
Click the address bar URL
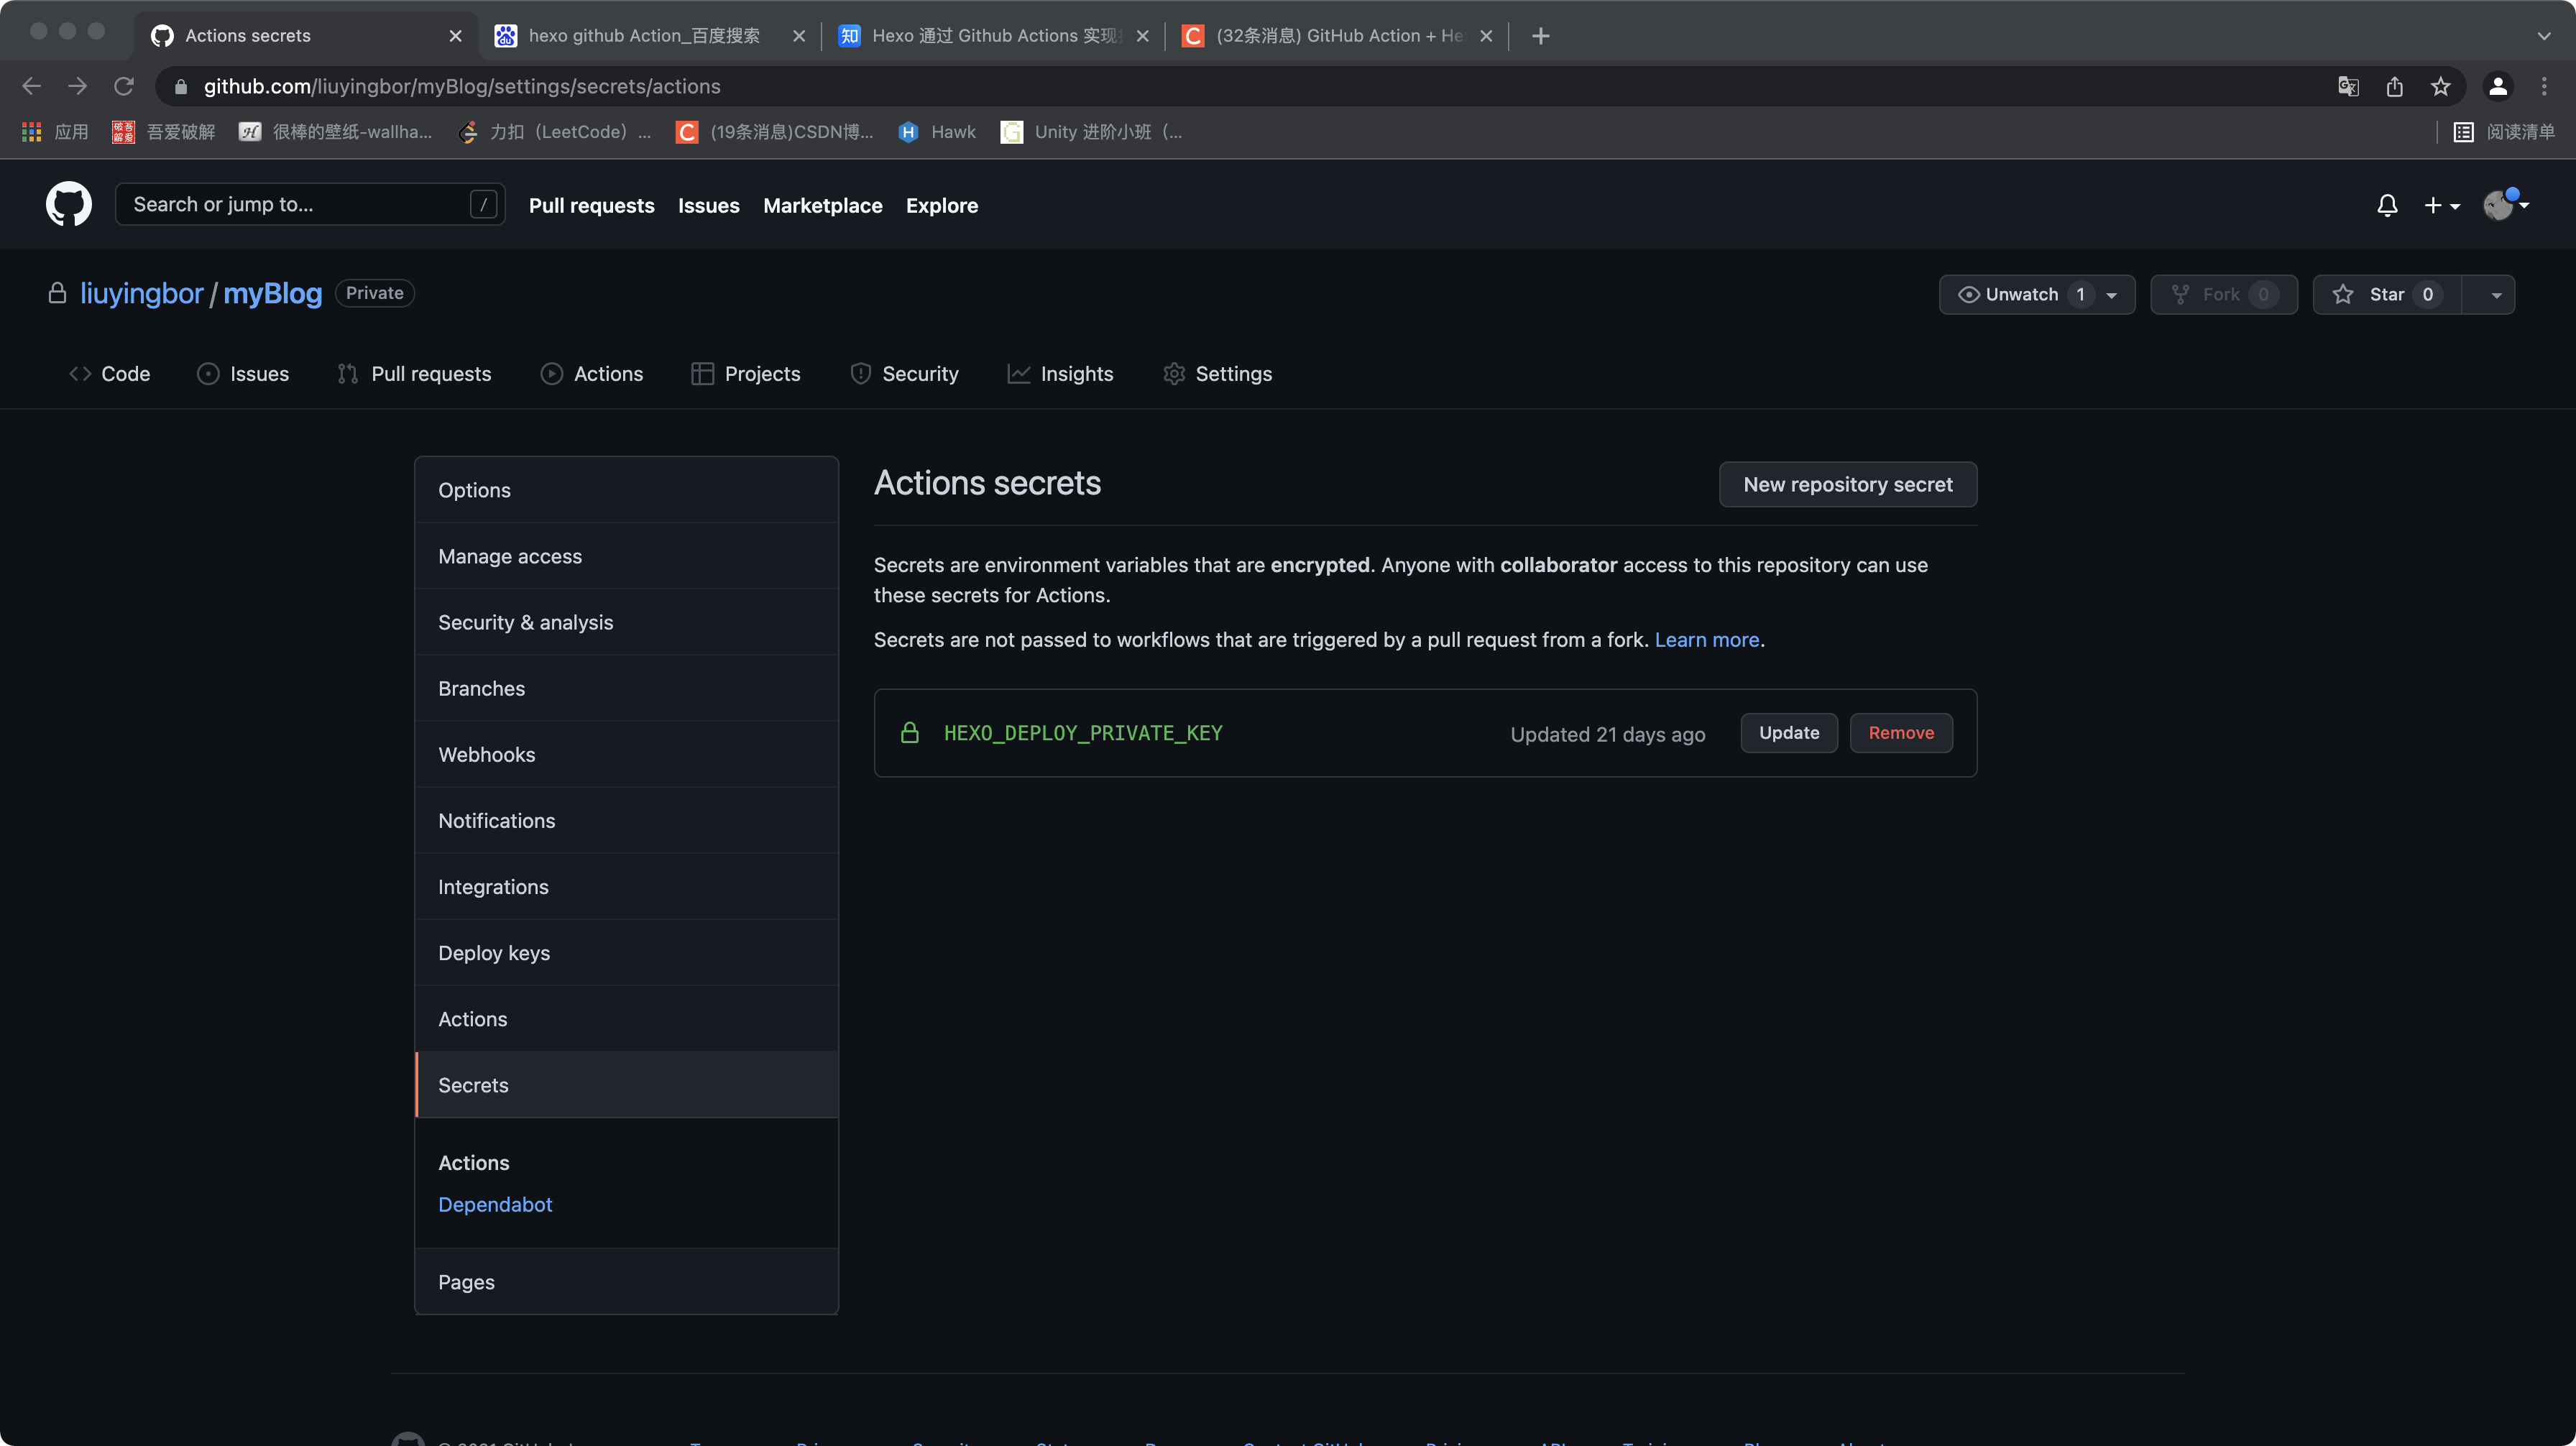point(462,86)
